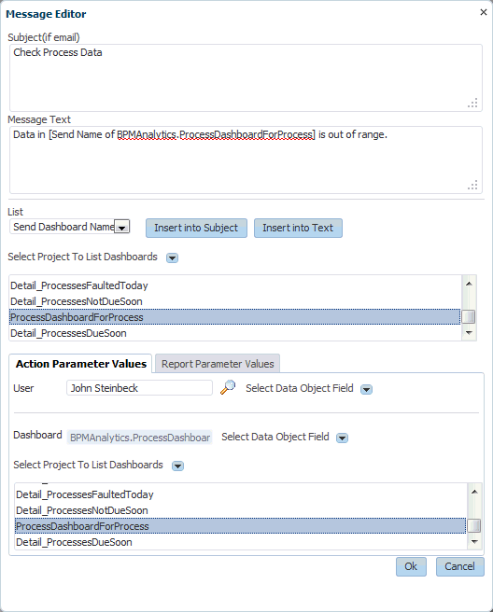Click the Insert into Subject button
The height and width of the screenshot is (612, 493).
pos(196,228)
